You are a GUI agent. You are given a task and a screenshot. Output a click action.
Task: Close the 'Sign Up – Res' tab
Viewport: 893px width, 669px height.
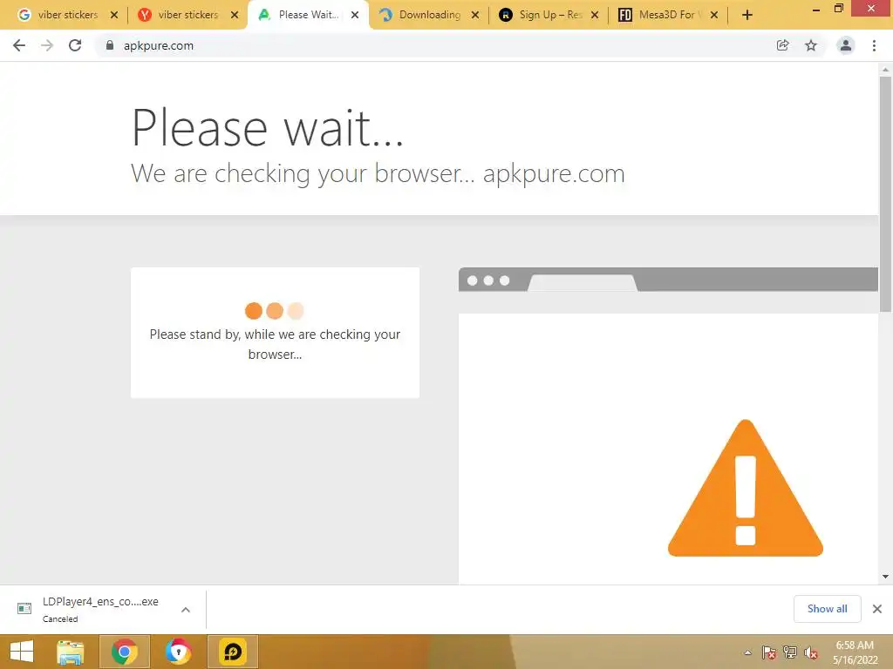tap(595, 15)
